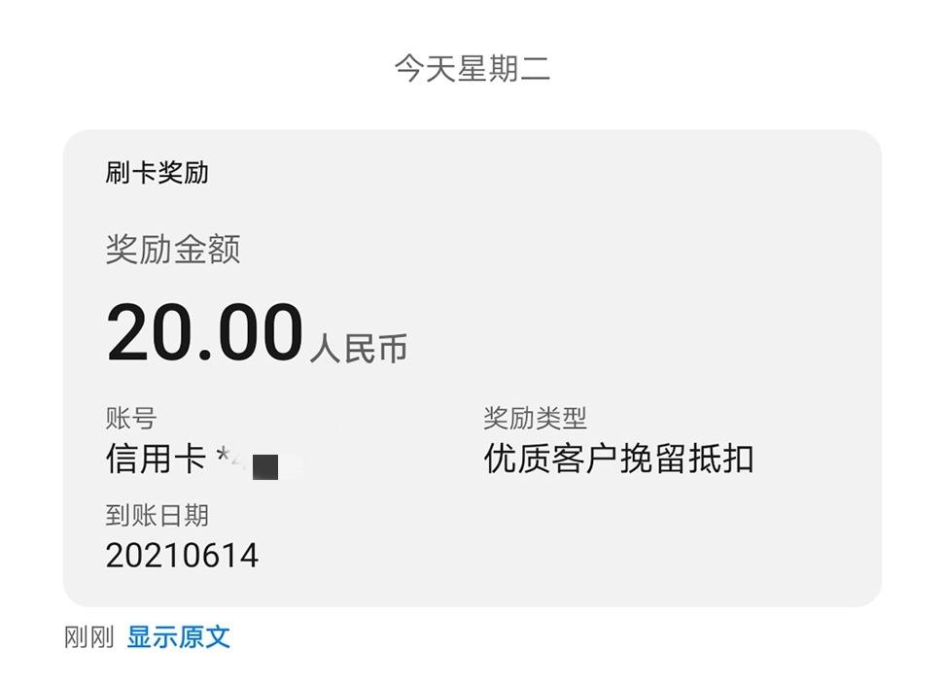Click the 今天 portion of the header
This screenshot has width=945, height=682.
click(x=426, y=68)
